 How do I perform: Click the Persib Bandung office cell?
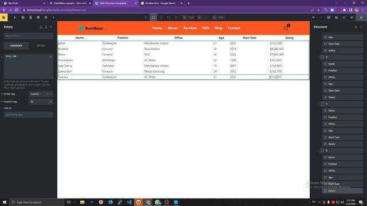pos(154,72)
